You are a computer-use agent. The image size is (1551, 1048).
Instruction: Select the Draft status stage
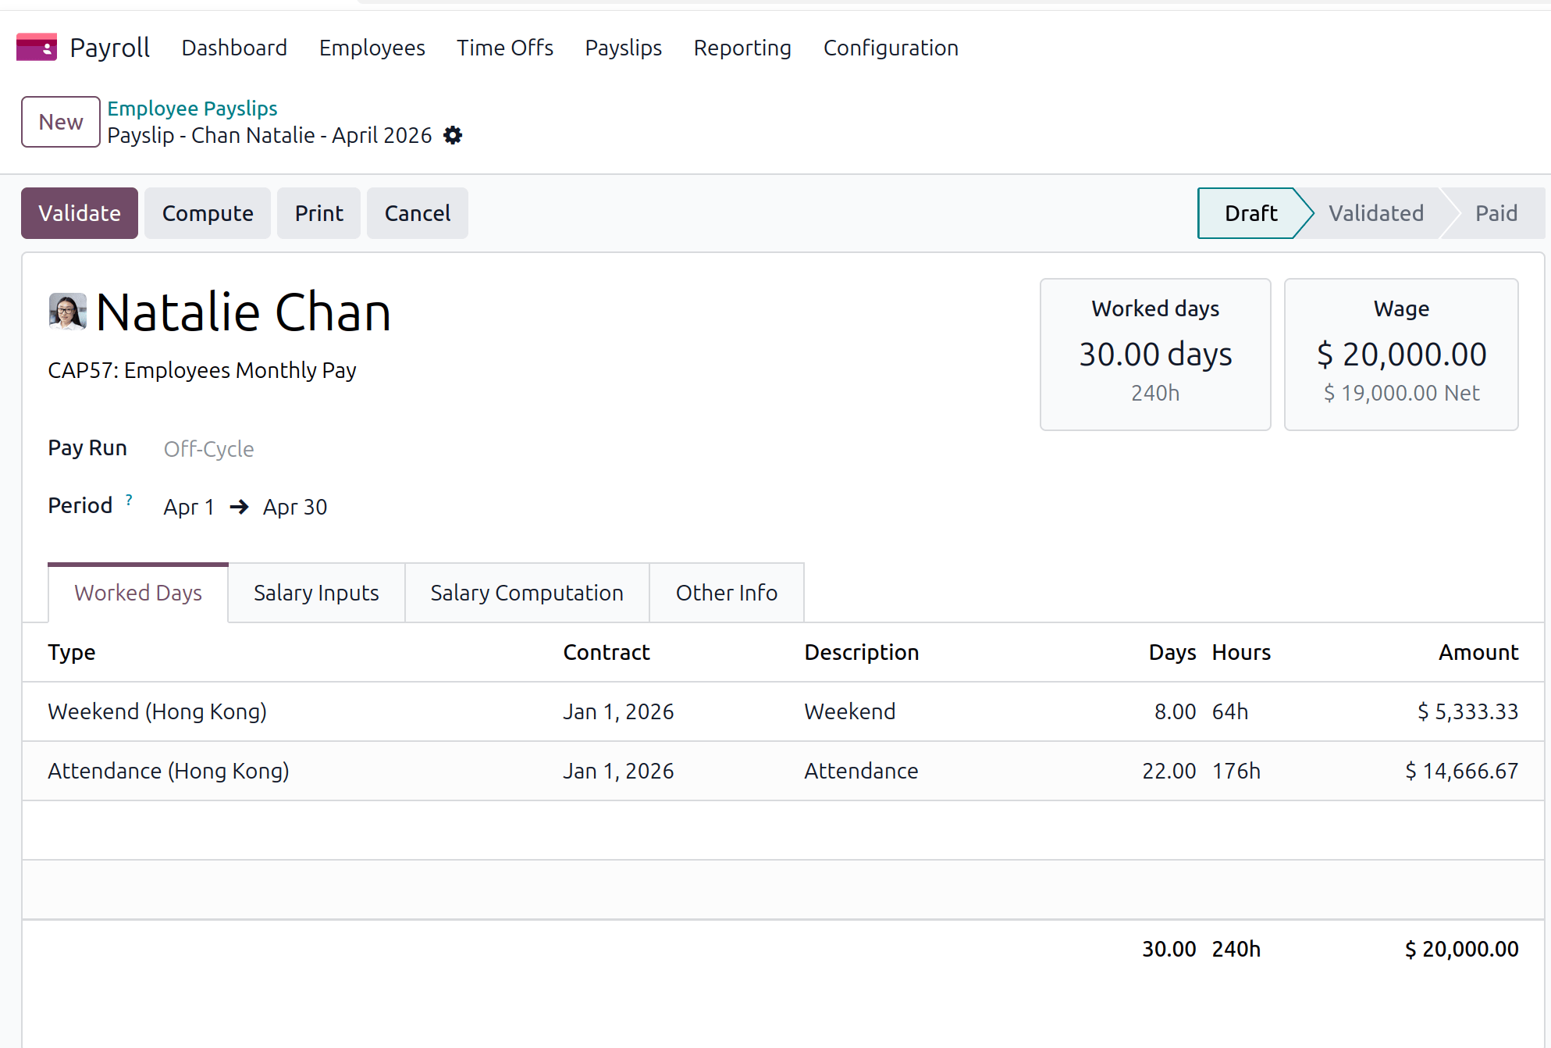1250,213
